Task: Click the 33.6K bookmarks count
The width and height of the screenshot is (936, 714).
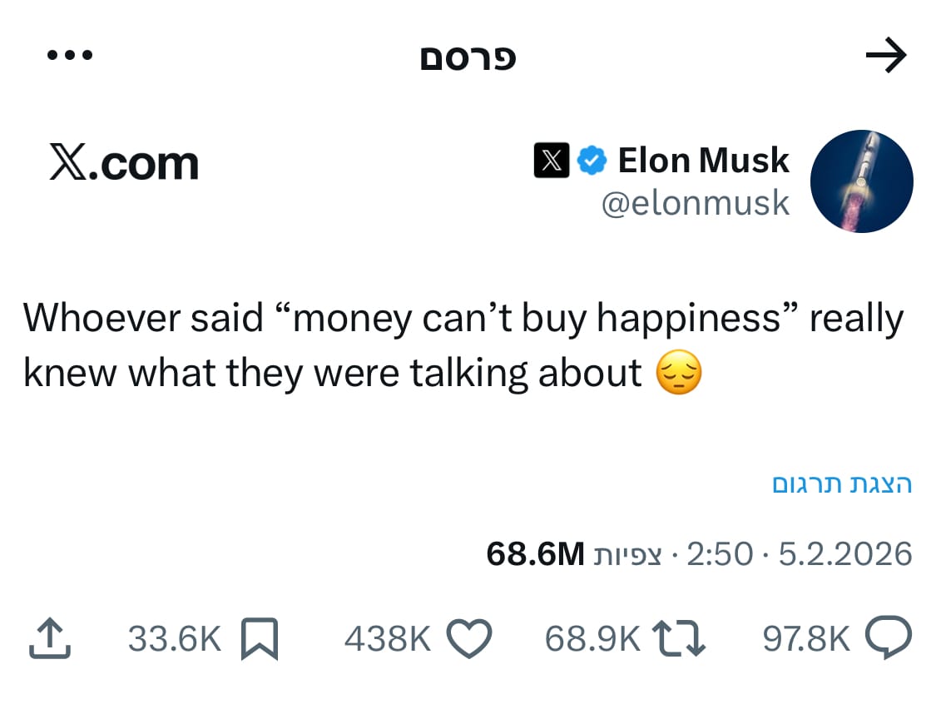Action: [x=174, y=639]
